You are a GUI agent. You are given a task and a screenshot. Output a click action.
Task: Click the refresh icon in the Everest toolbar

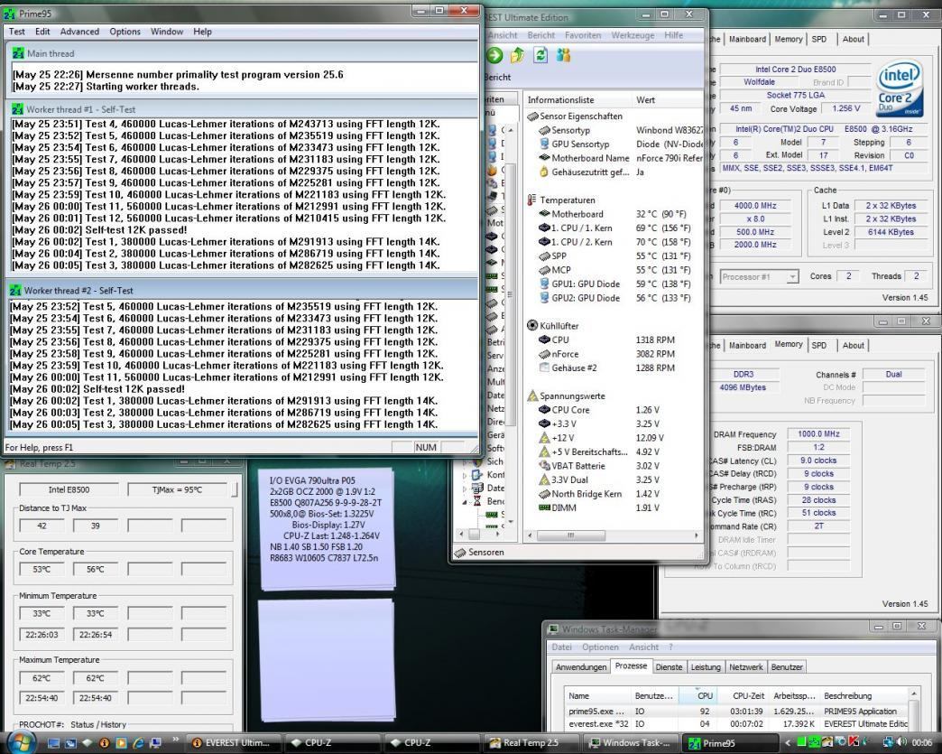click(540, 55)
